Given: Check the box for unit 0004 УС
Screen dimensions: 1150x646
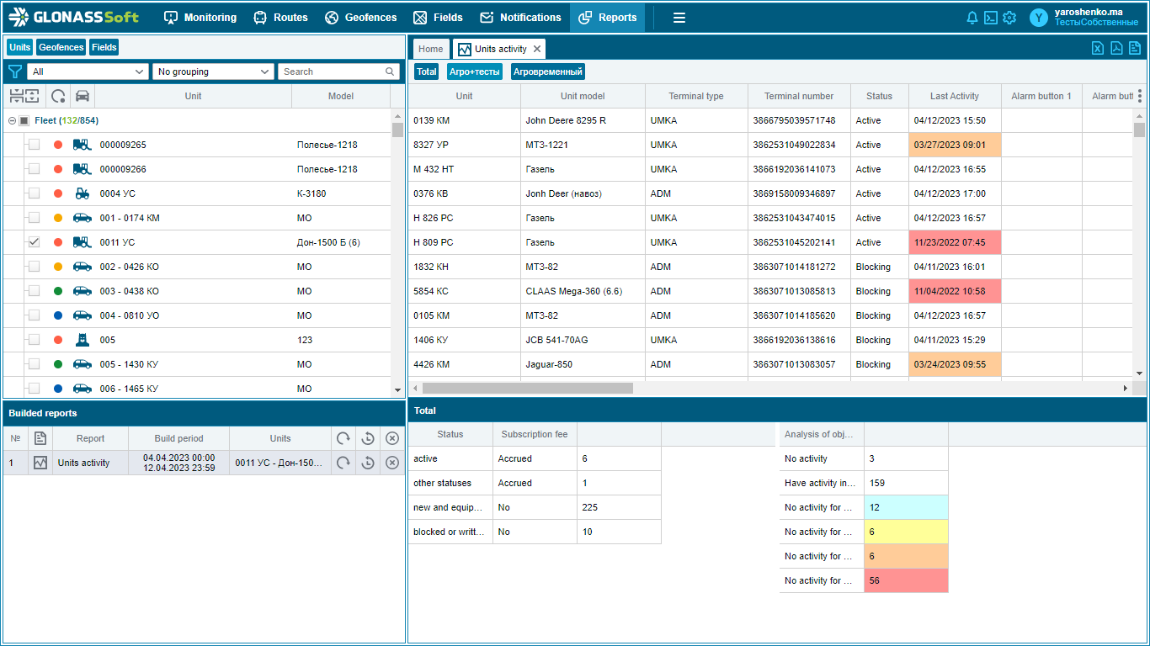Looking at the screenshot, I should [34, 193].
